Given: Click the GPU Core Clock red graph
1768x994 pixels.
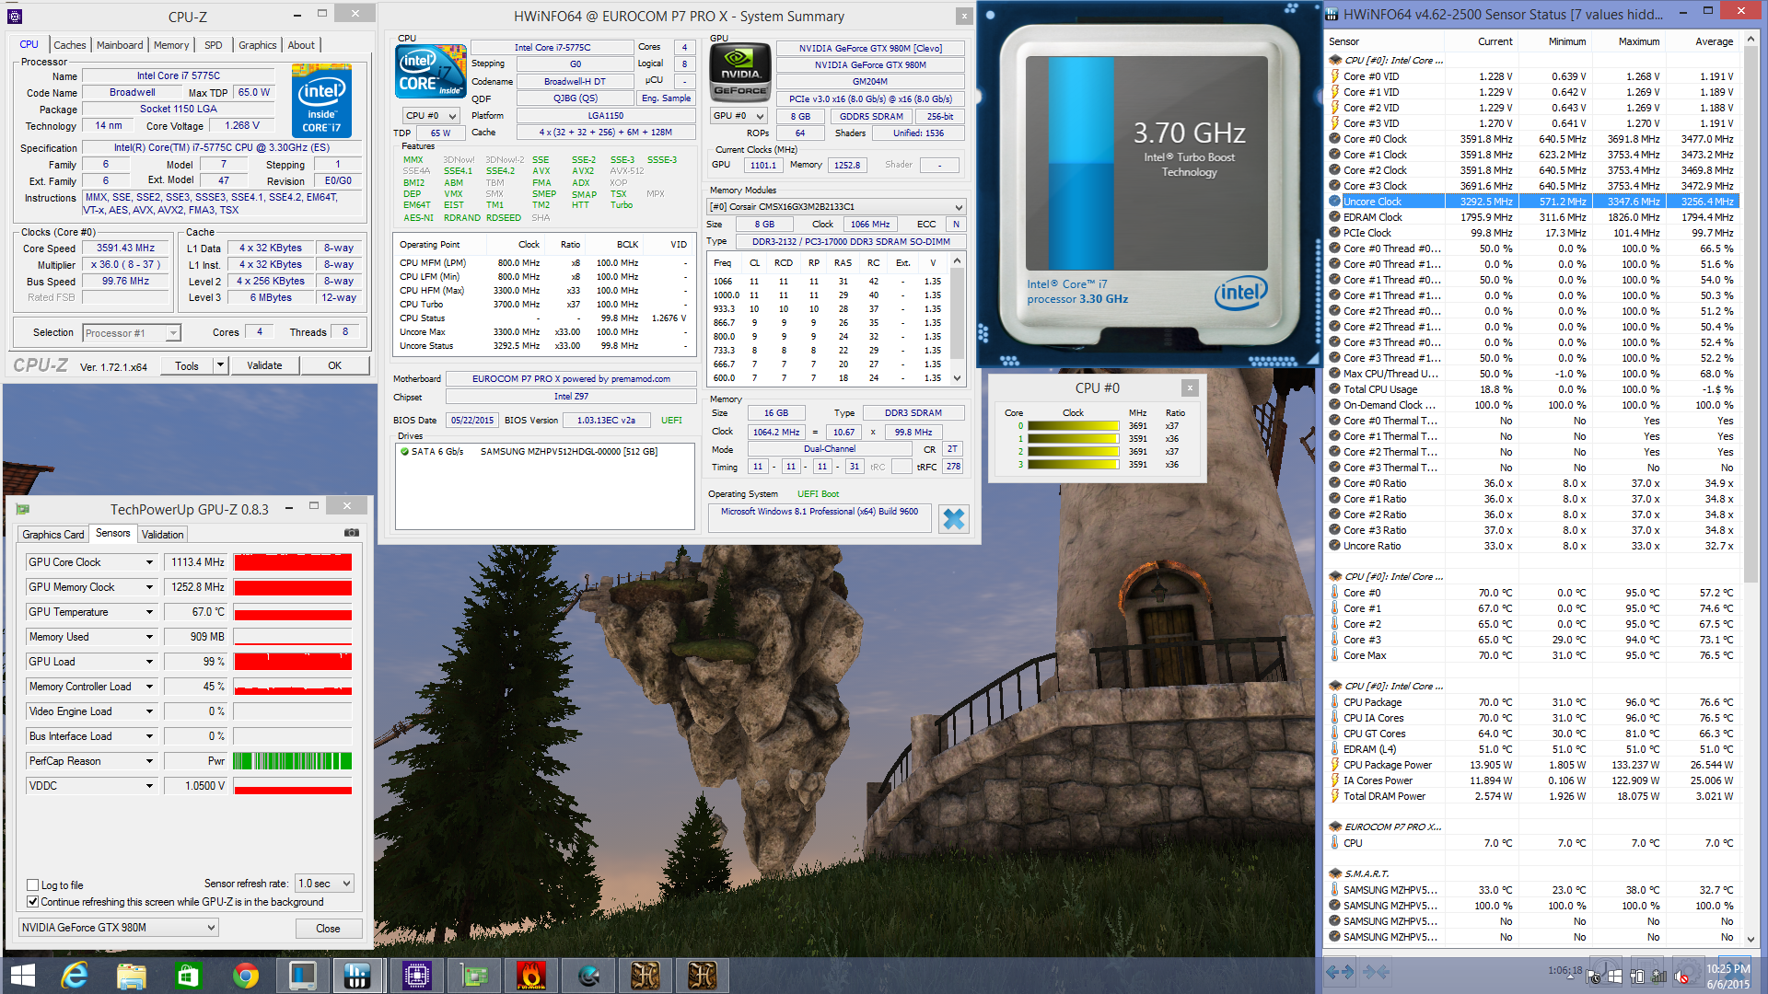Looking at the screenshot, I should coord(293,562).
